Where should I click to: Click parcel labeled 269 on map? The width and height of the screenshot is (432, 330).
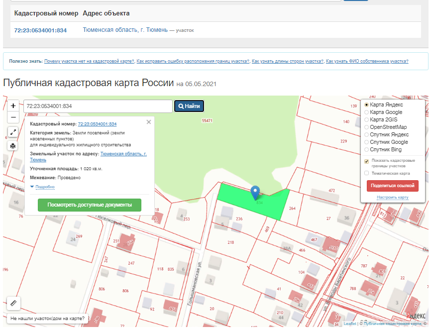(x=79, y=236)
